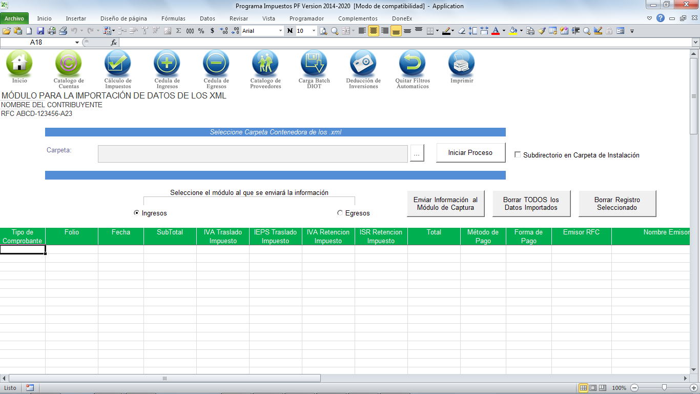Screen dimensions: 700x394
Task: Go to Cedula de Ingresos
Action: pos(167,64)
